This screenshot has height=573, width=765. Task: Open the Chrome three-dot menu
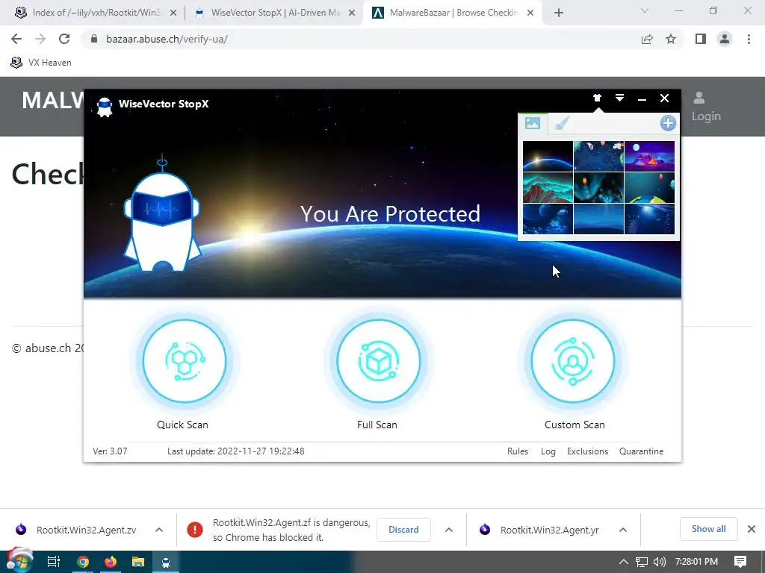coord(749,39)
